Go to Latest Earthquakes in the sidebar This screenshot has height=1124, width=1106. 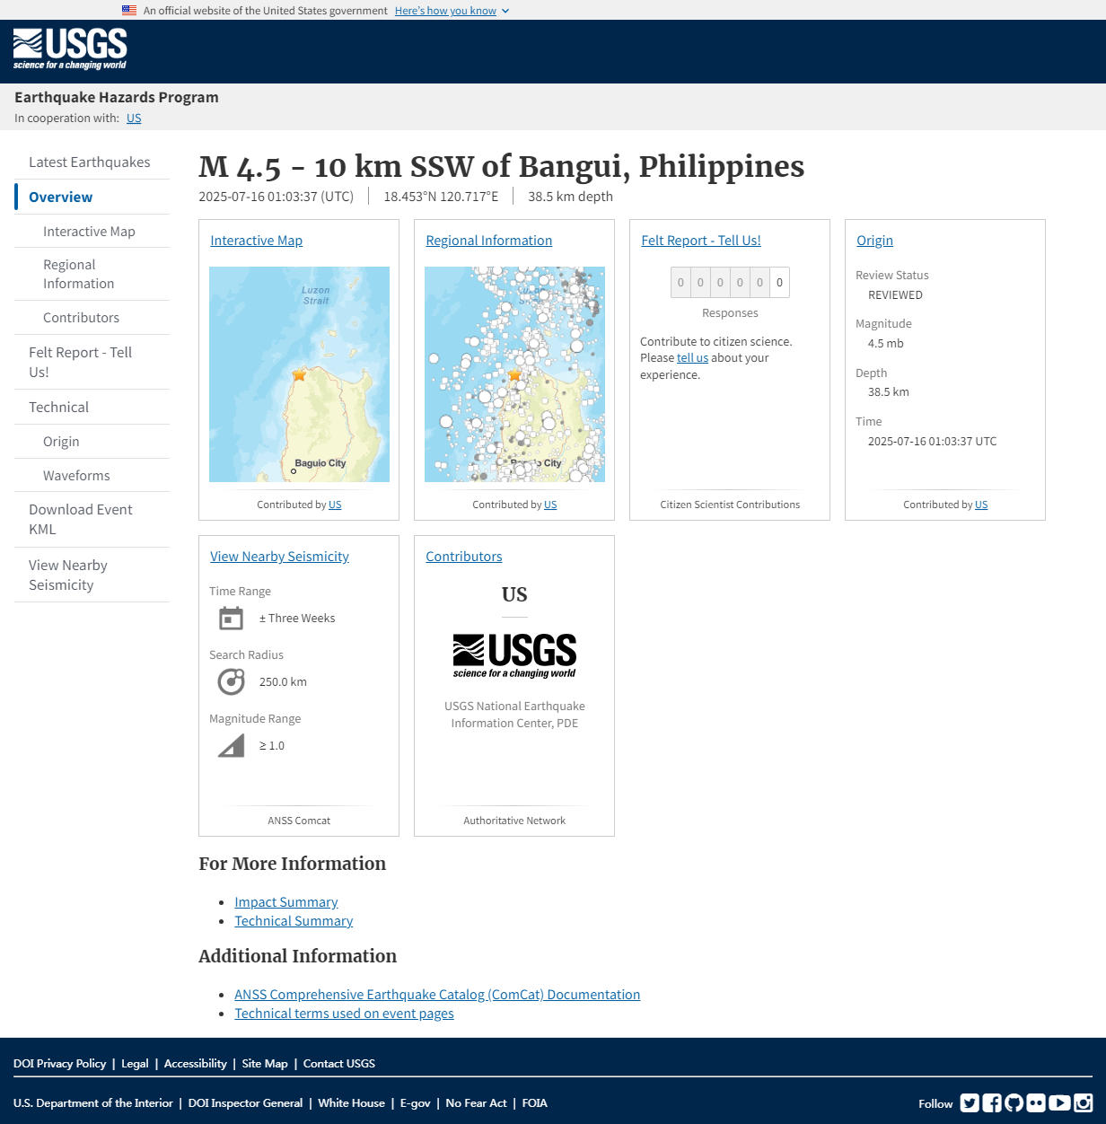(x=89, y=162)
